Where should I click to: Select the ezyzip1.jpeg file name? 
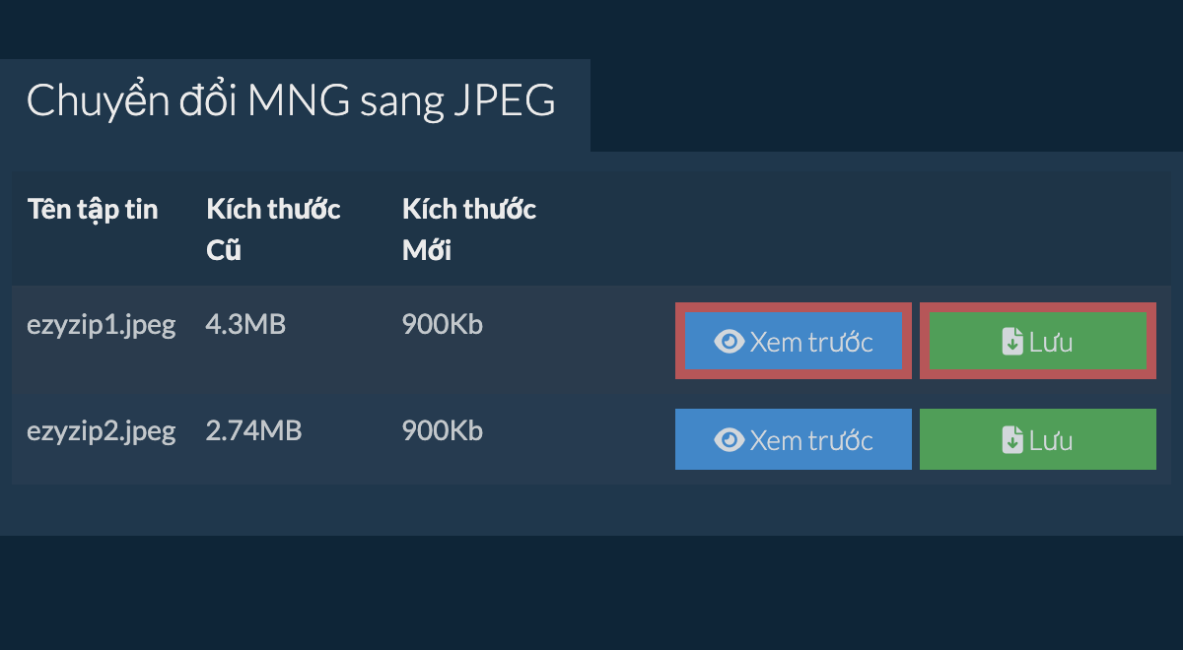102,325
